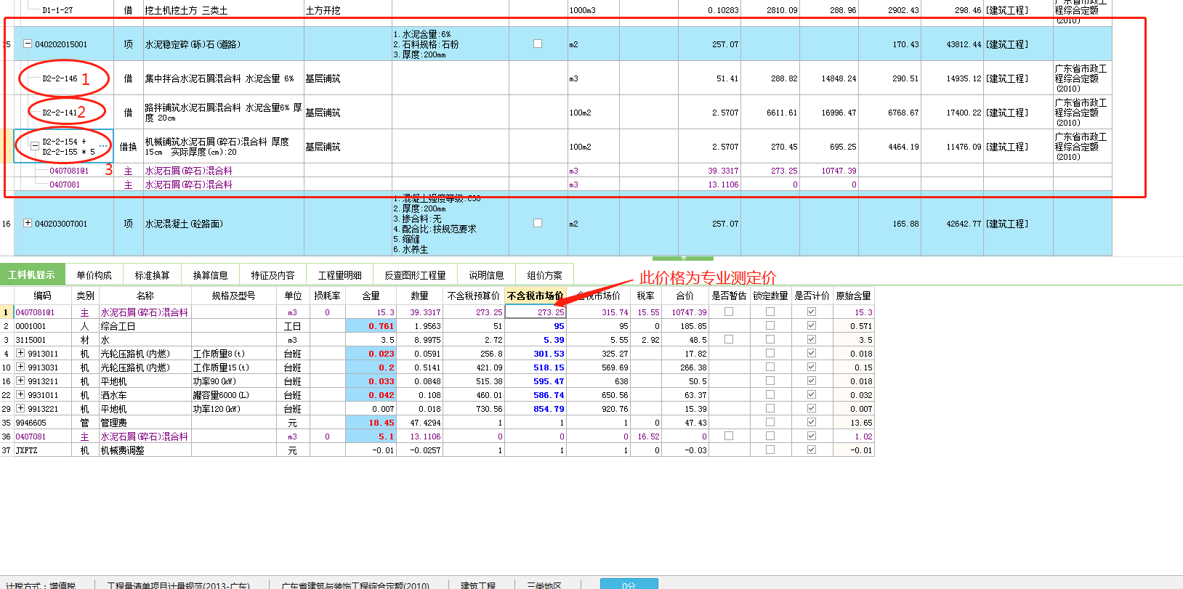
Task: Select the sub-material row 0407081 in upper table
Action: point(65,184)
